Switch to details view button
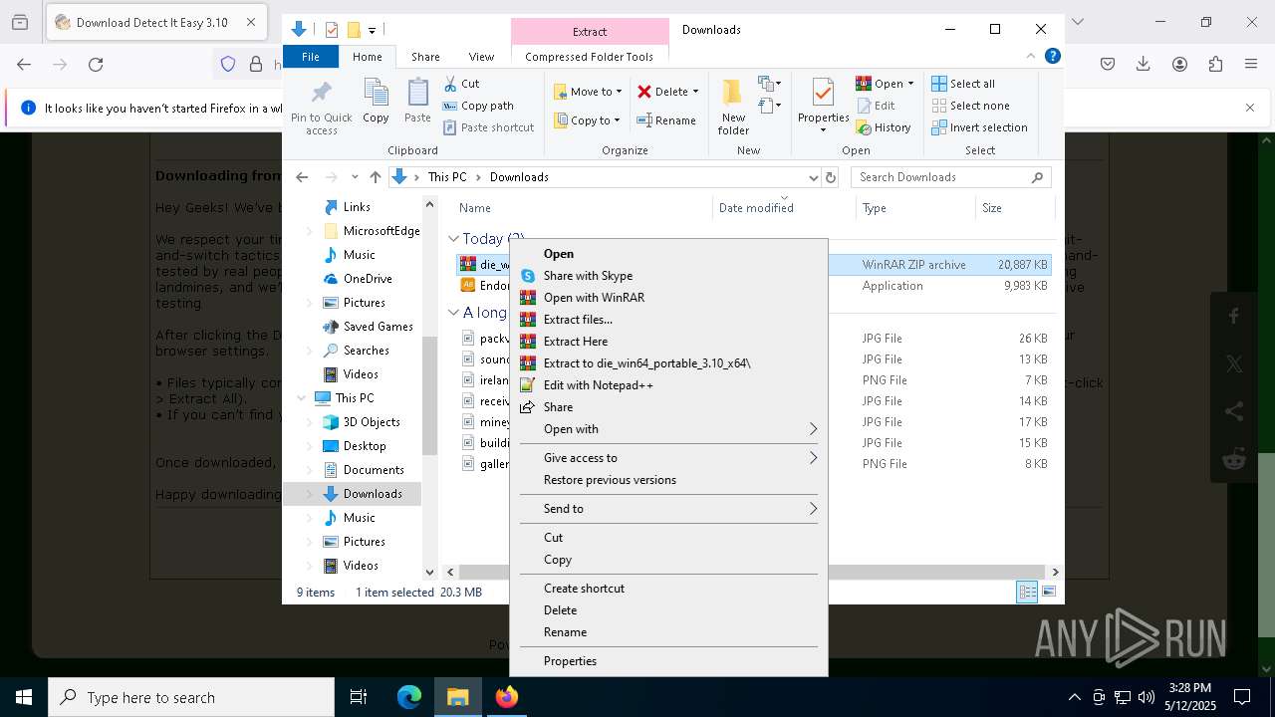The width and height of the screenshot is (1275, 717). pos(1027,593)
